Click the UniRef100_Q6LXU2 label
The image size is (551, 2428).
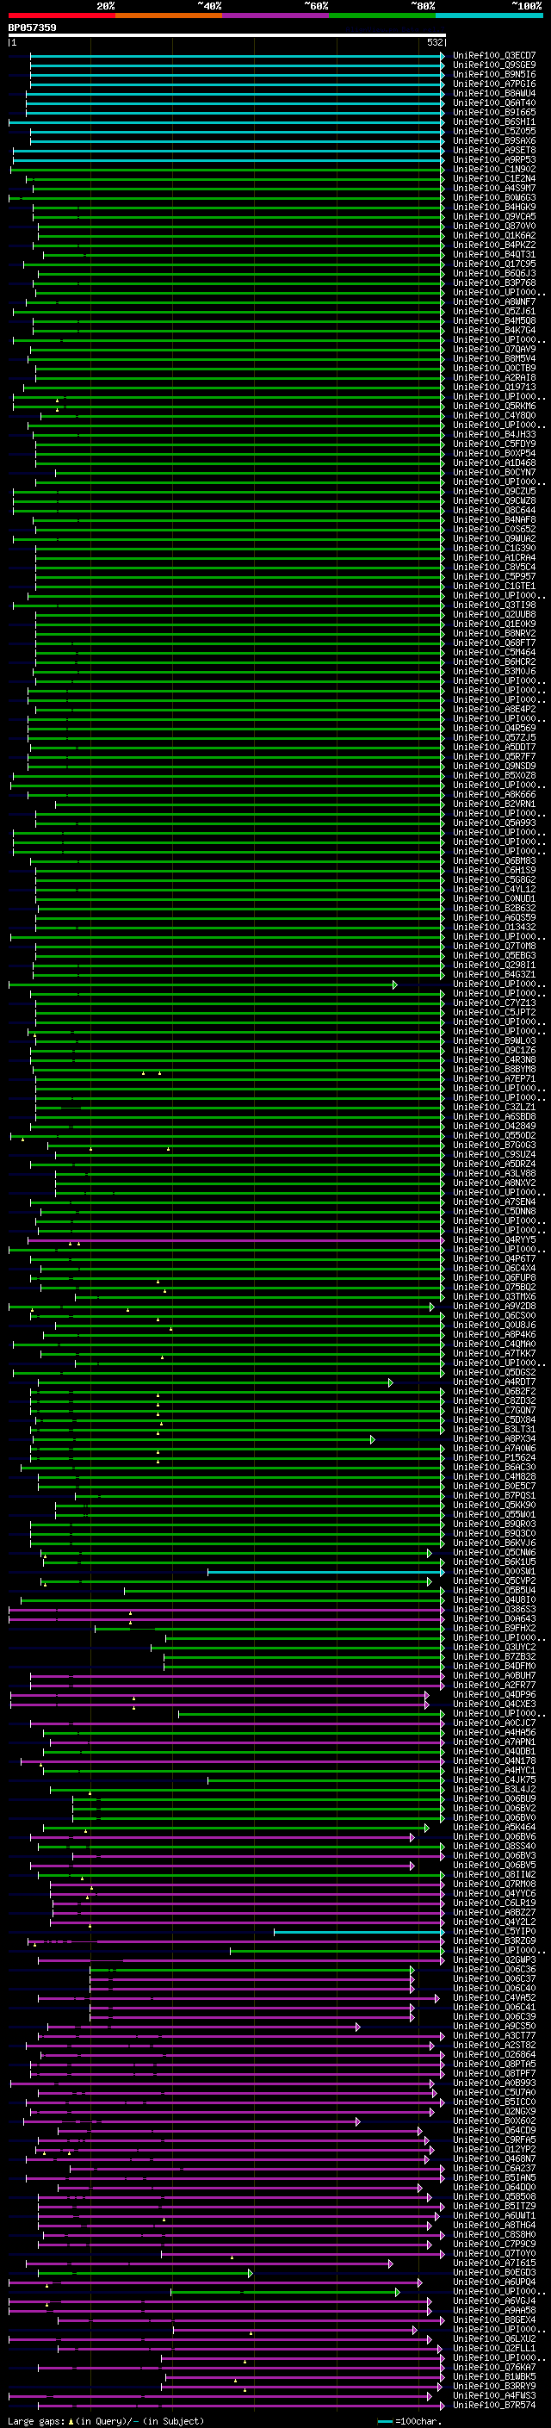(x=494, y=2338)
